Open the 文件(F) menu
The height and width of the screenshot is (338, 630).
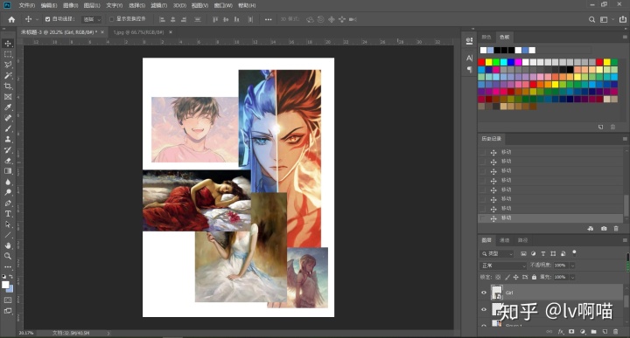pos(27,5)
